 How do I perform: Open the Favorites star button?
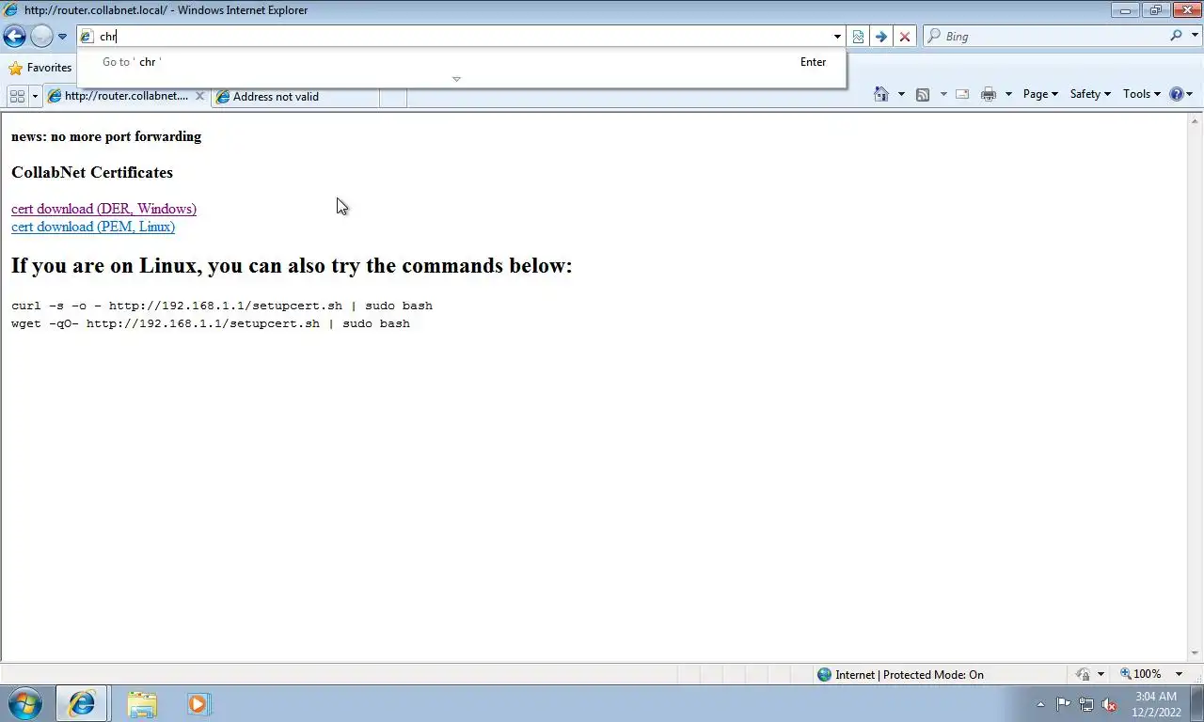tap(40, 68)
